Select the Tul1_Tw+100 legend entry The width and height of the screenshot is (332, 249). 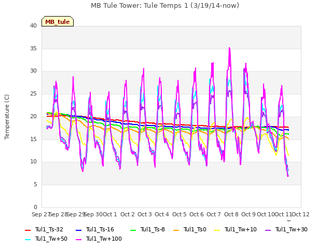(x=99, y=239)
